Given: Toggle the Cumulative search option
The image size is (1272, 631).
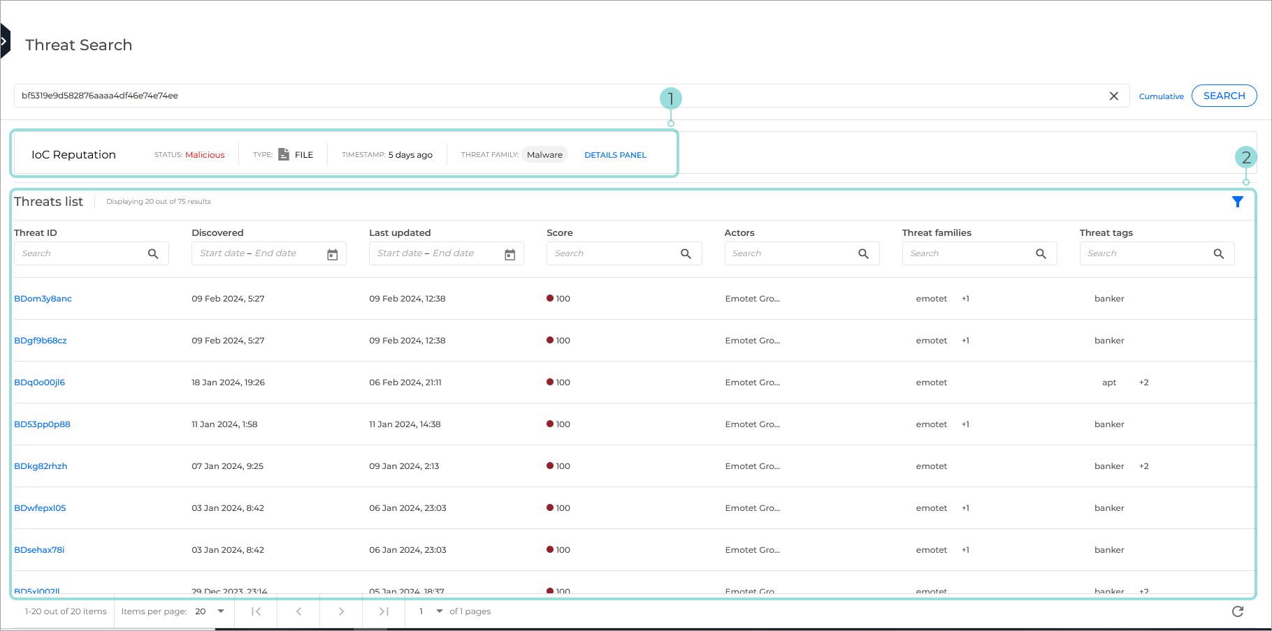Looking at the screenshot, I should pos(1161,96).
